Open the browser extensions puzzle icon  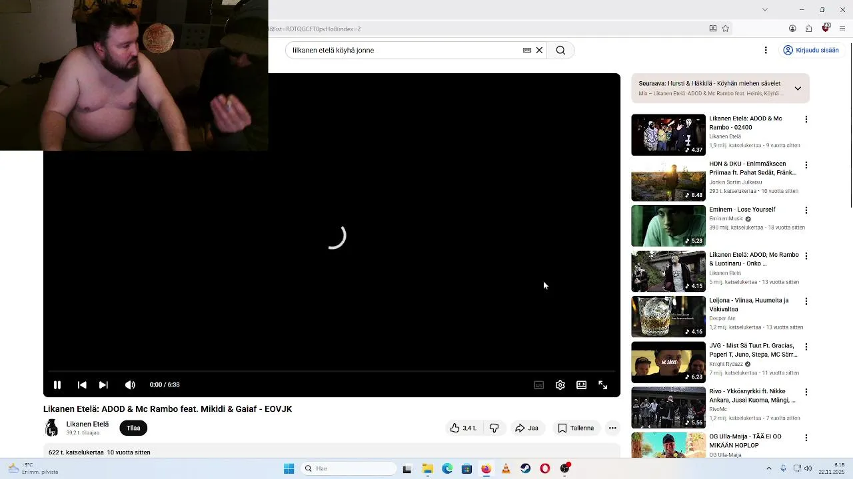click(808, 29)
